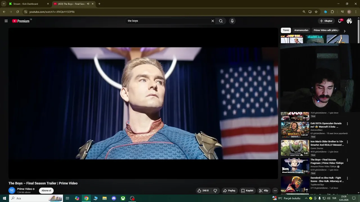Image resolution: width=360 pixels, height=202 pixels.
Task: Open Chrome media controls icon
Action: 342,12
